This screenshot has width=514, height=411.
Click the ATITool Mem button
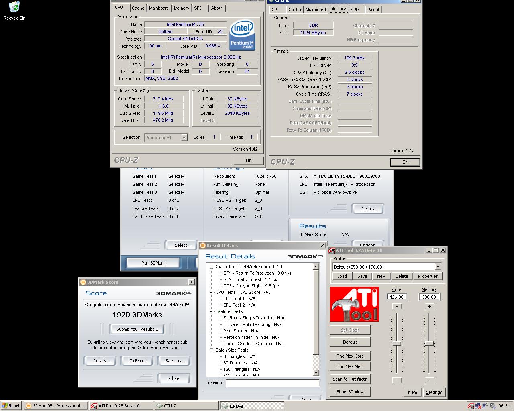pyautogui.click(x=412, y=392)
